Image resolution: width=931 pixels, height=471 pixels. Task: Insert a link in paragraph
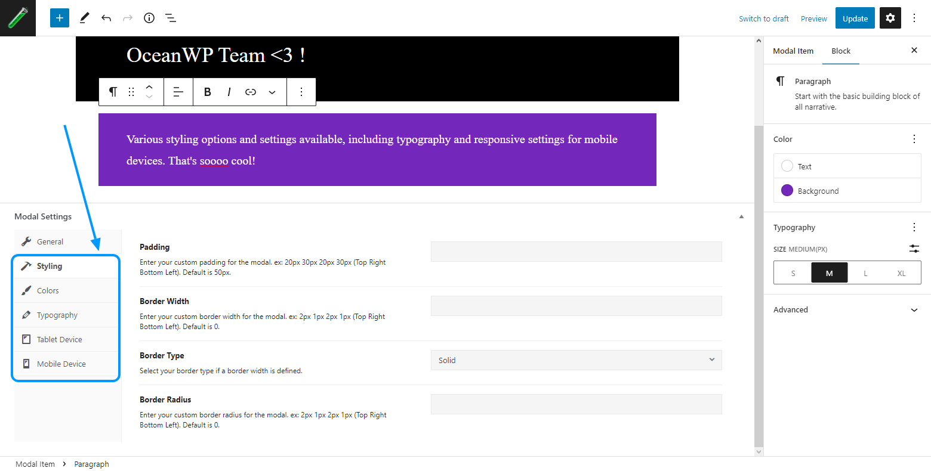(x=251, y=92)
